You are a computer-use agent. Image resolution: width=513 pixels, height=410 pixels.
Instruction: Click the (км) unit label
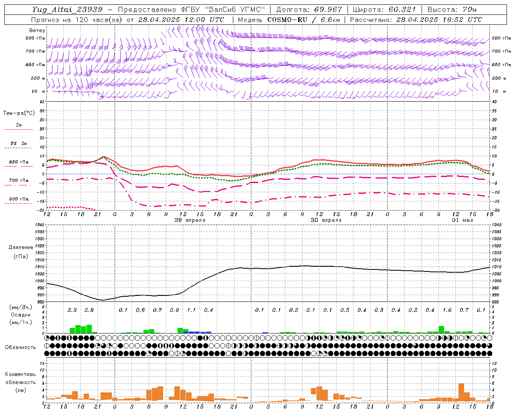(x=20, y=390)
